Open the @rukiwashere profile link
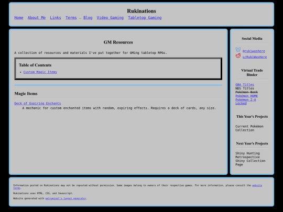Viewport: 283px width, 212px height. point(254,51)
